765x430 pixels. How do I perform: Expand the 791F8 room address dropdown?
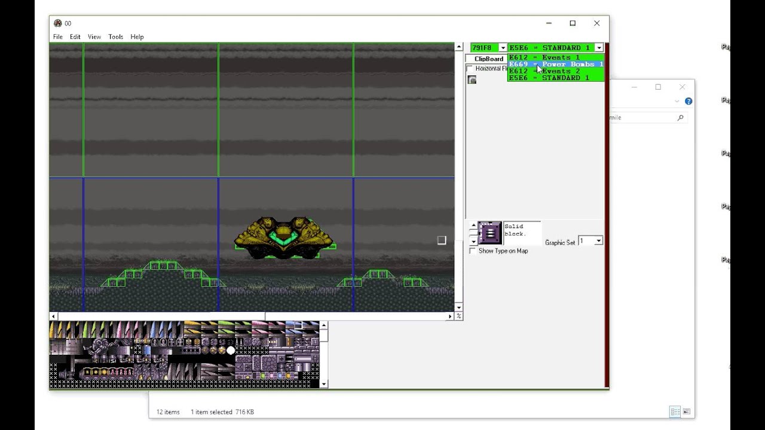pyautogui.click(x=503, y=48)
